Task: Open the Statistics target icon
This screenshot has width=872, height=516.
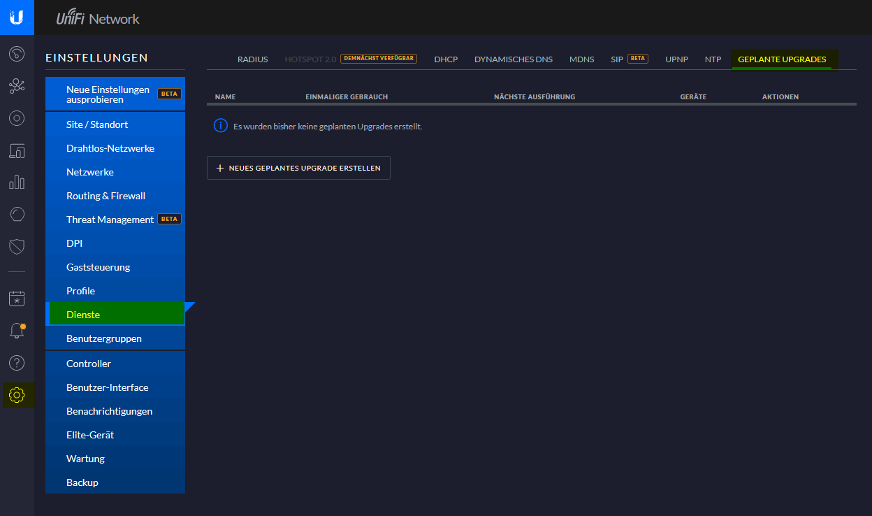Action: (x=17, y=118)
